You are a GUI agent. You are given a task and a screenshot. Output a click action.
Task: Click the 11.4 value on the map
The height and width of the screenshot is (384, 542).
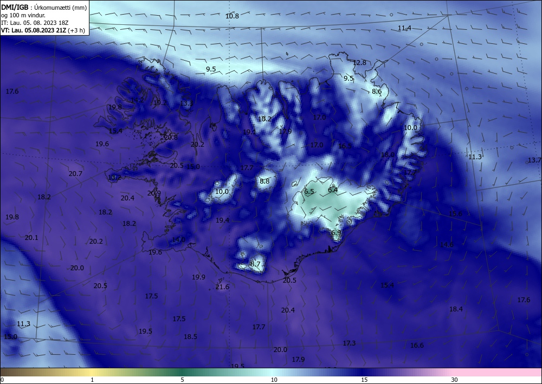(x=404, y=28)
